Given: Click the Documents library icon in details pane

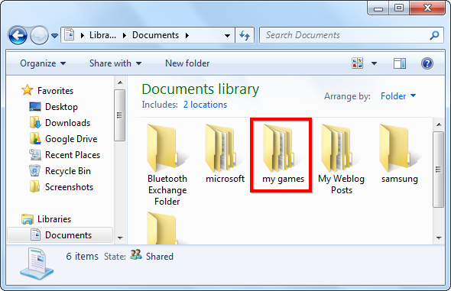Looking at the screenshot, I should [37, 264].
